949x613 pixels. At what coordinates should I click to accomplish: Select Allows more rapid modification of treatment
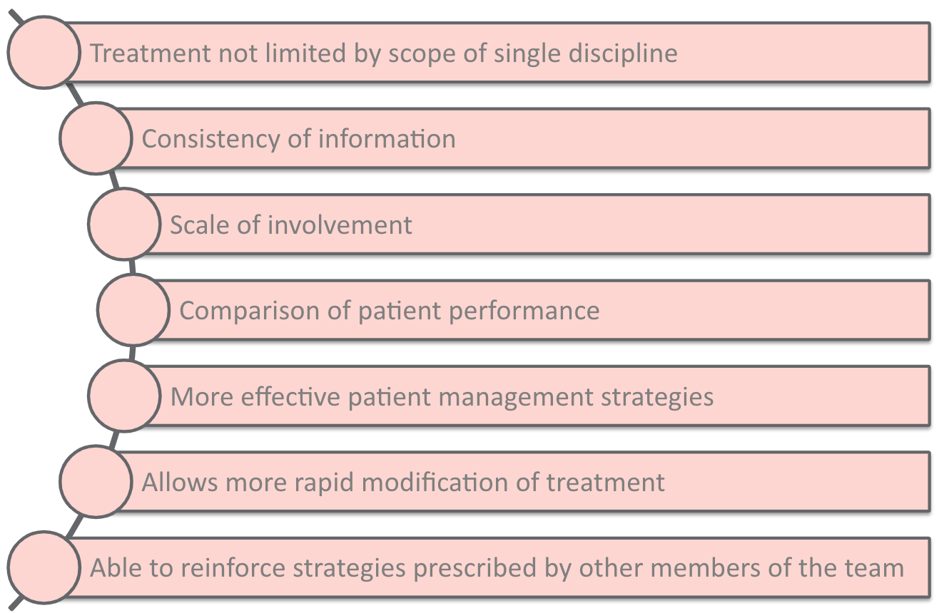pyautogui.click(x=403, y=483)
